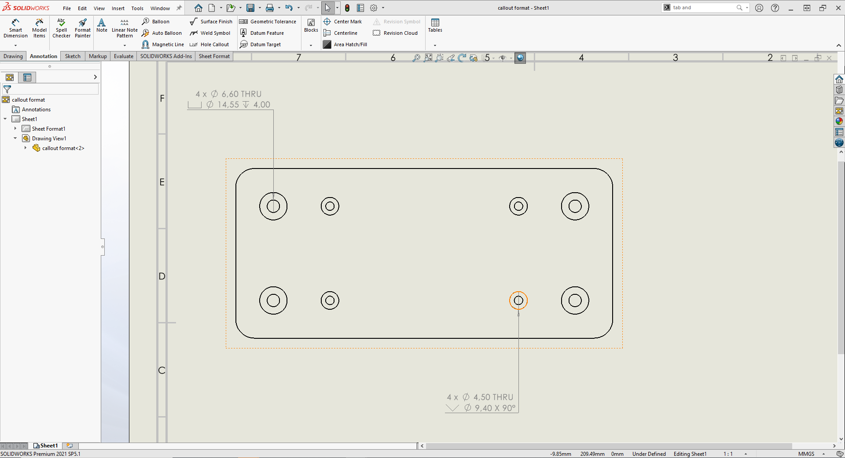Click the Sheet1 tab at bottom

click(46, 446)
